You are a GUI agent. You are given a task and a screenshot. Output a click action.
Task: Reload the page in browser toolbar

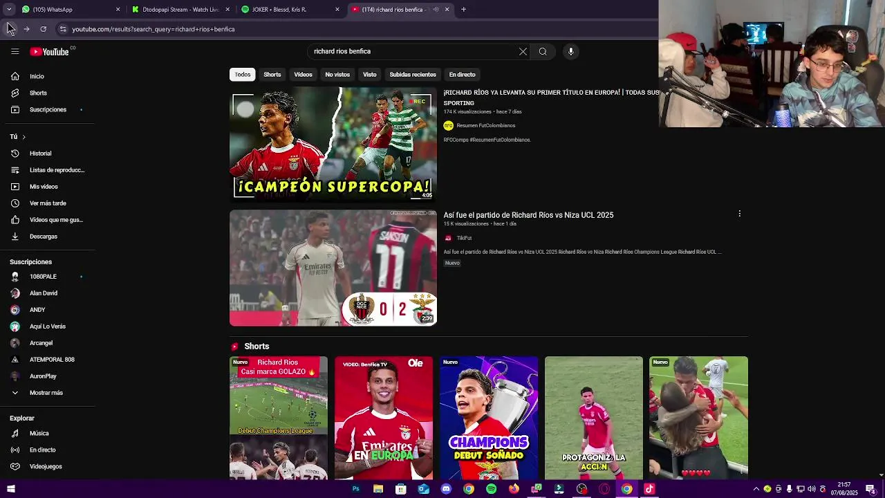pyautogui.click(x=43, y=29)
